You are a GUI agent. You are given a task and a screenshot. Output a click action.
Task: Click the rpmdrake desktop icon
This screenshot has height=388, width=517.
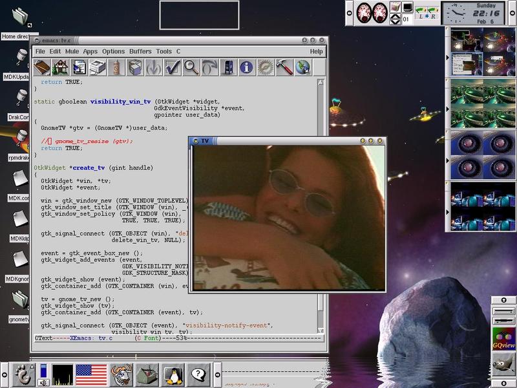click(22, 138)
